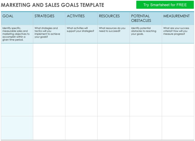Select the GOAL column header

[x=17, y=19]
